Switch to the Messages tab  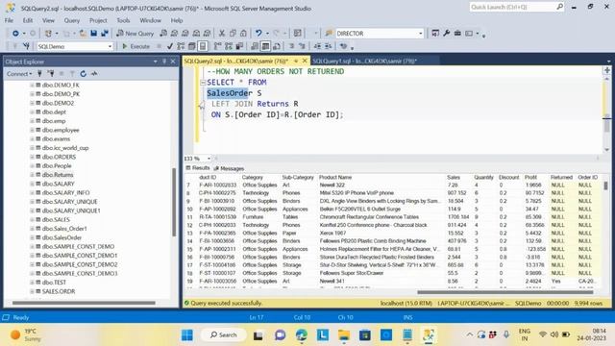point(229,168)
